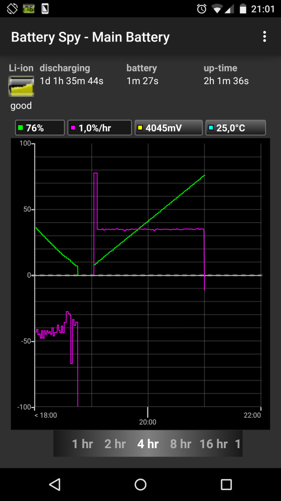Toggle the yellow 4045mV voltage line

click(x=168, y=128)
